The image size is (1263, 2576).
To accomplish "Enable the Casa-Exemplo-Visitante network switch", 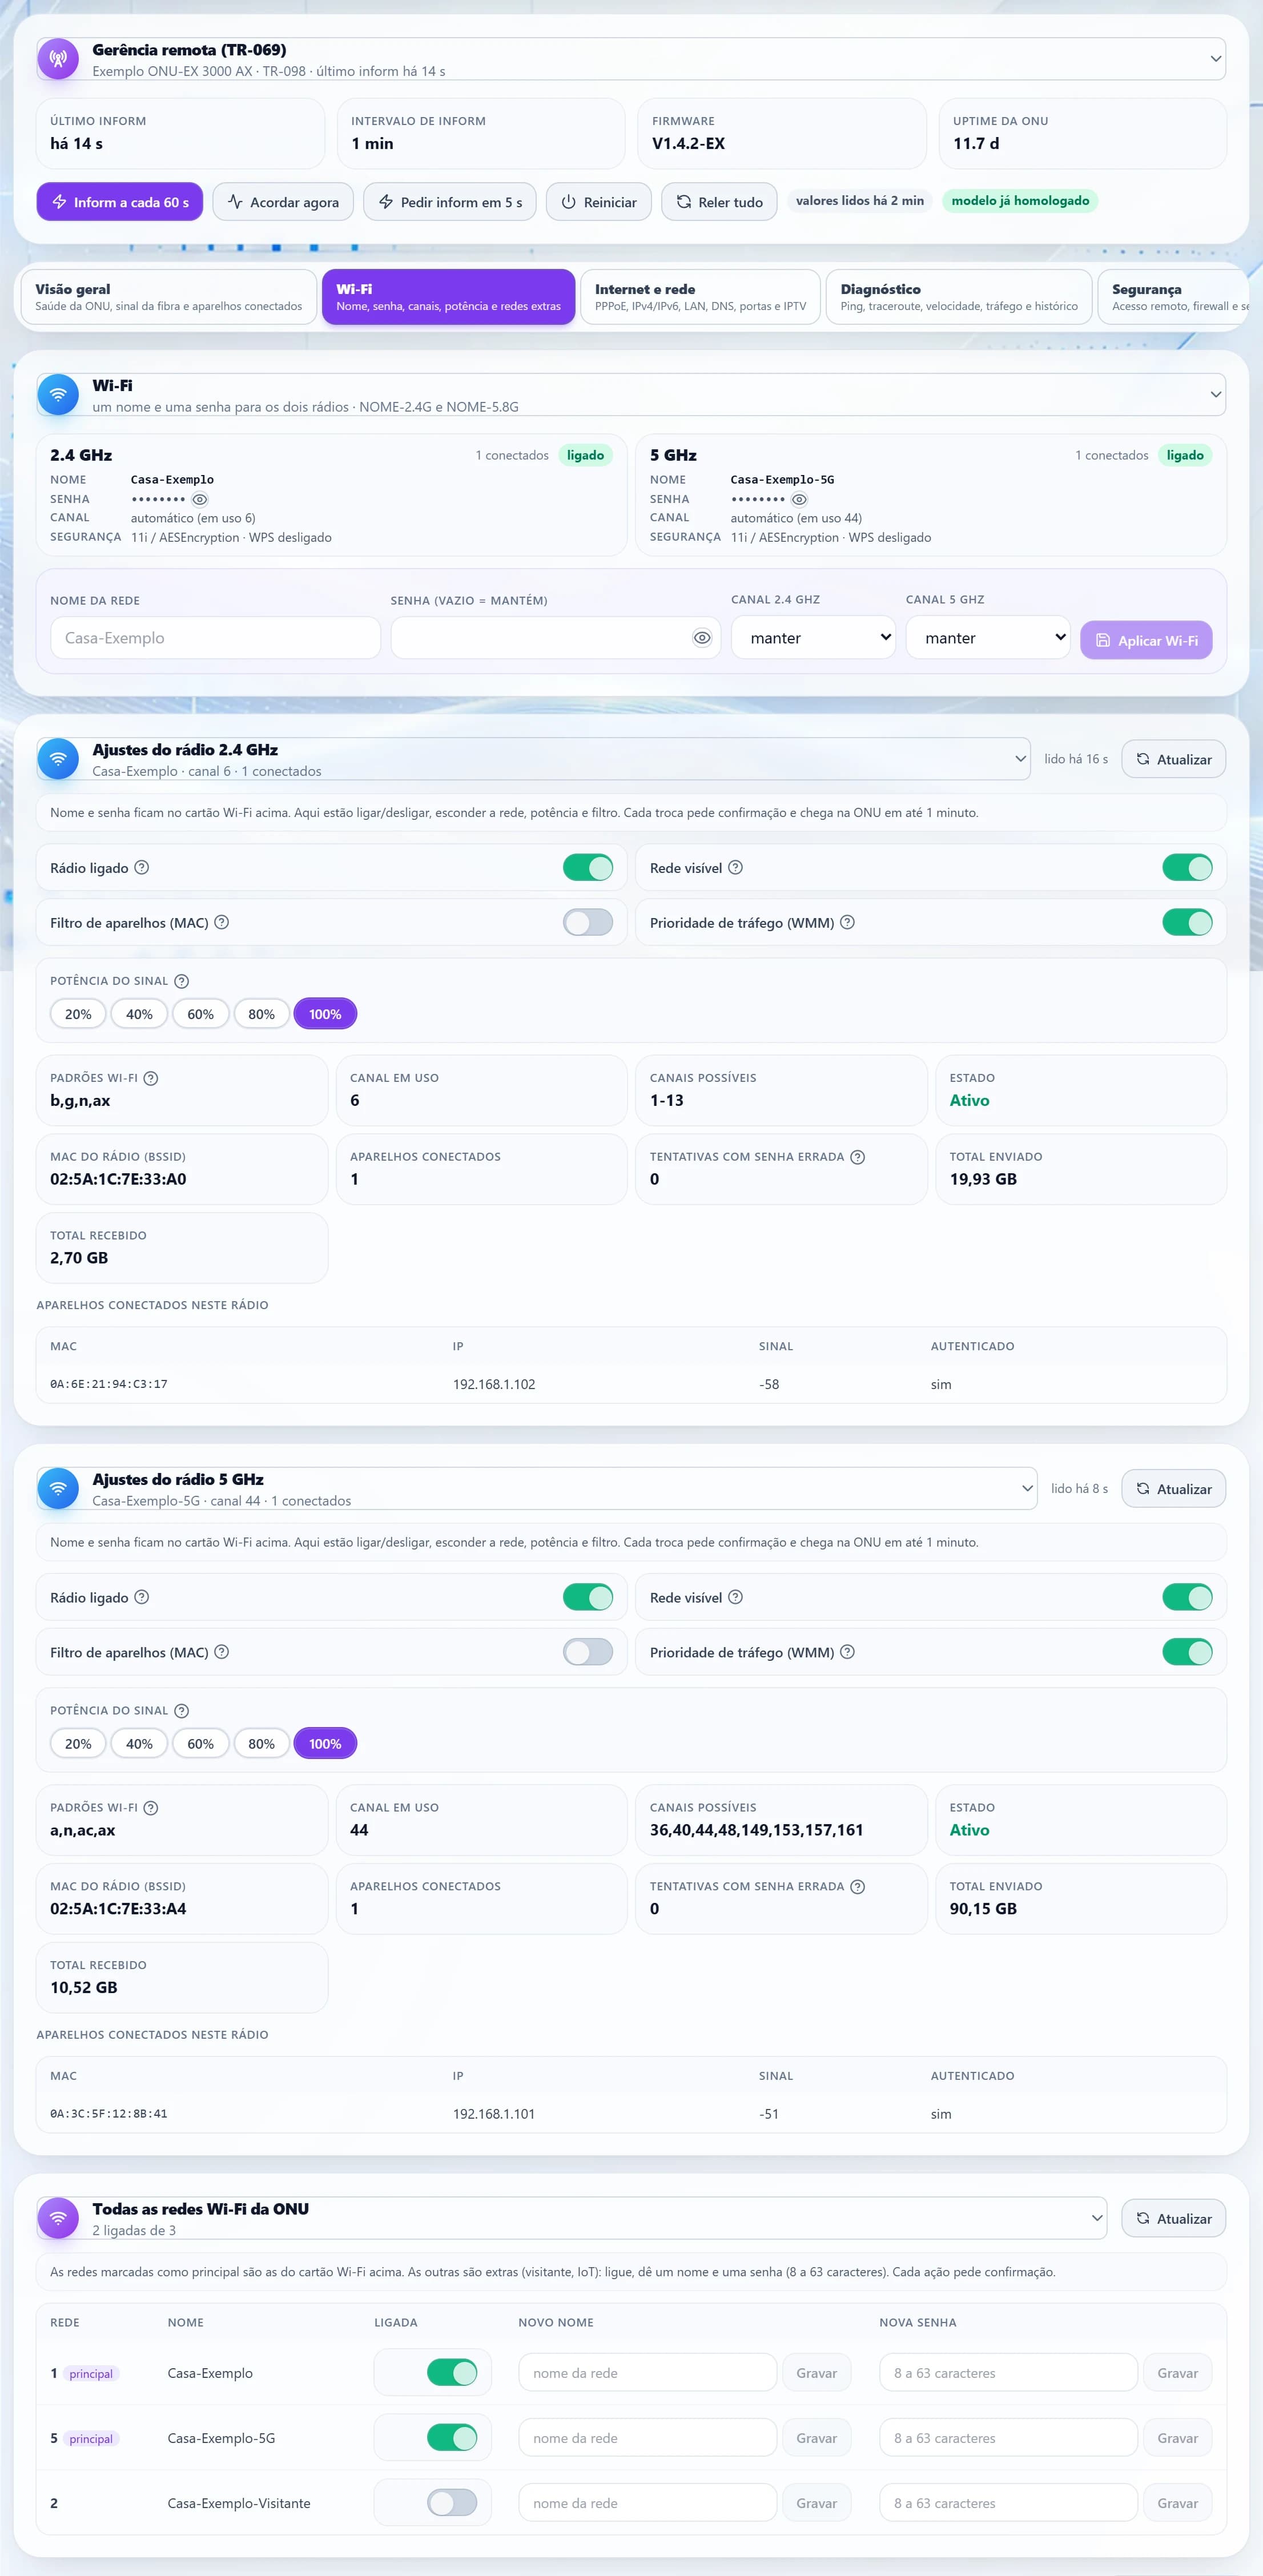I will click(x=452, y=2503).
